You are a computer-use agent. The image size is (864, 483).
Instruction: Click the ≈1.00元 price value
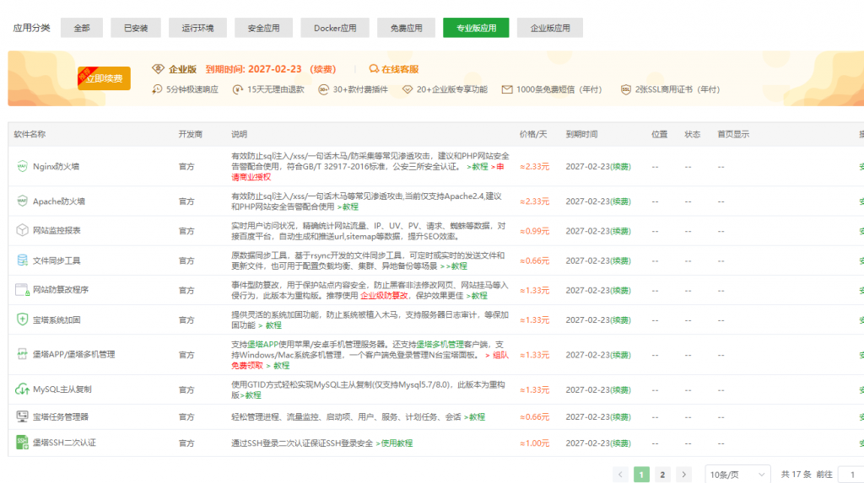tap(534, 443)
